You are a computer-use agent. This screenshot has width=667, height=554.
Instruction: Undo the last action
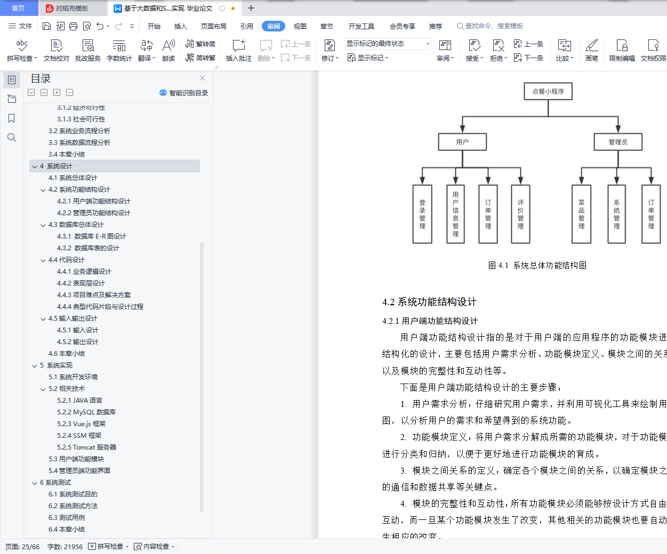click(x=100, y=26)
